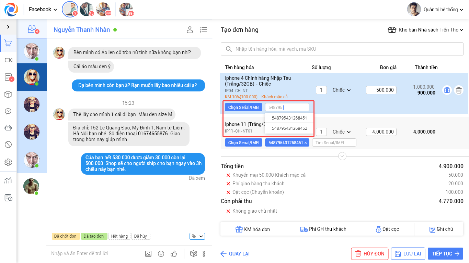Attach an image in the reply bar
The width and height of the screenshot is (469, 263).
coord(148,254)
